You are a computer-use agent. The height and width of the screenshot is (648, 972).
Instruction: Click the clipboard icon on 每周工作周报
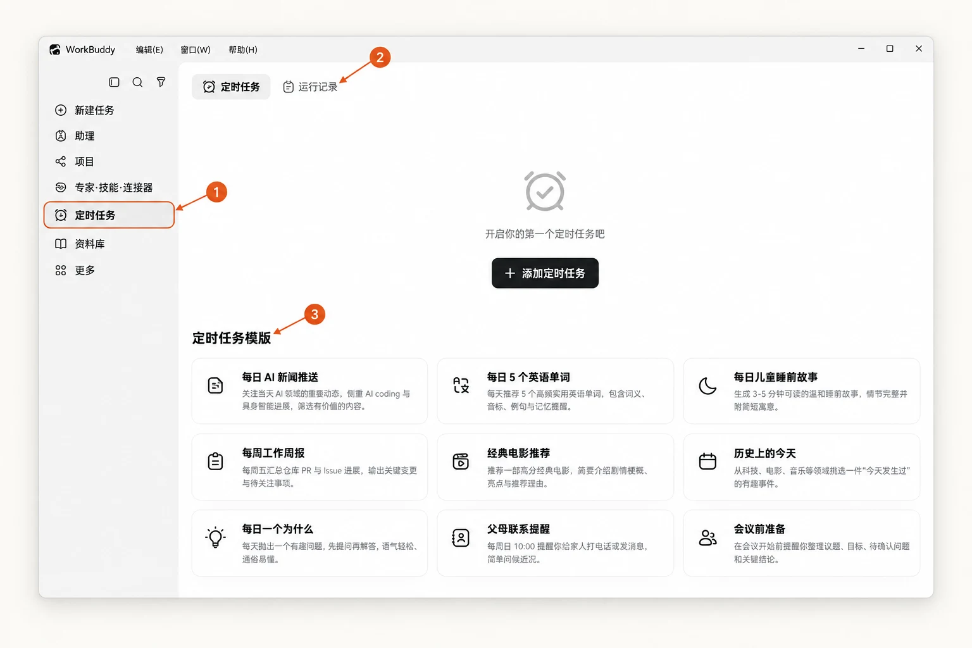pos(216,461)
